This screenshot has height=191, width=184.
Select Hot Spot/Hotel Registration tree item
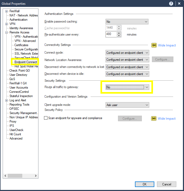pyautogui.click(x=26, y=66)
